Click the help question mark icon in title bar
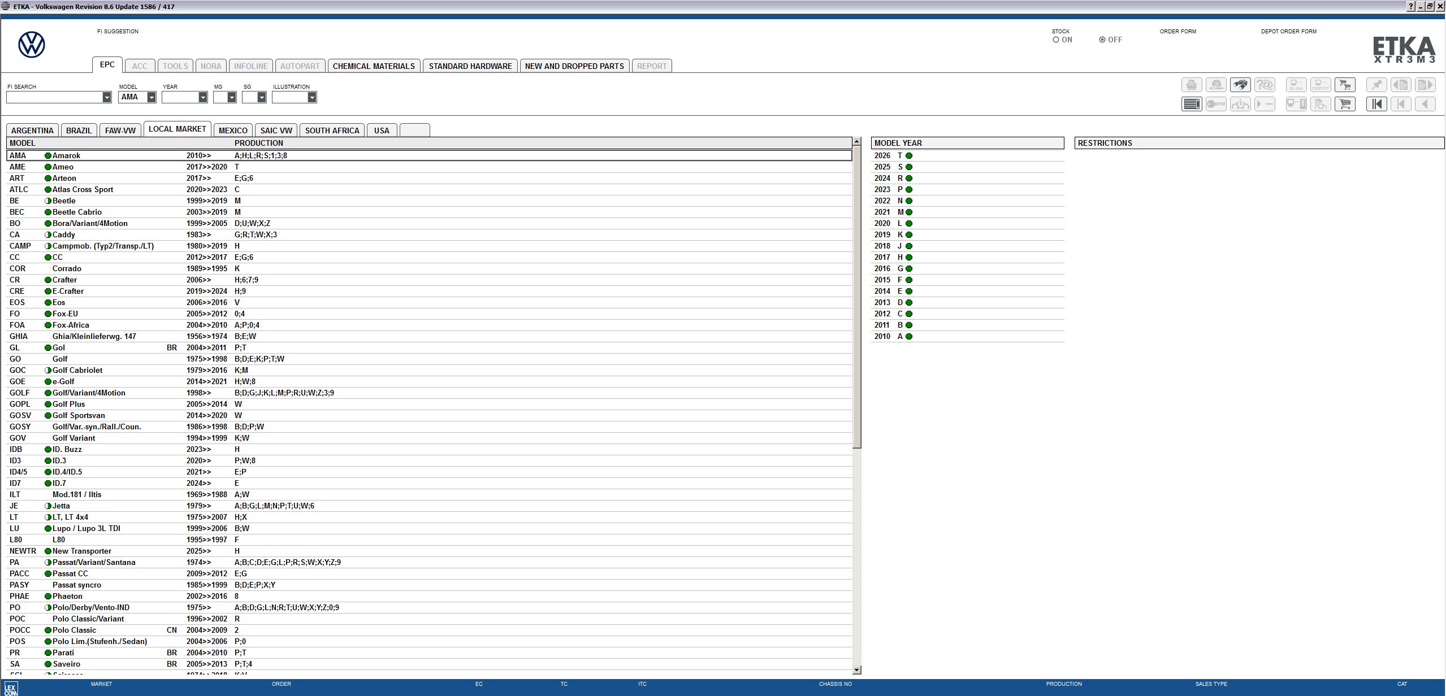Screen dimensions: 1446x696 coord(1412,6)
